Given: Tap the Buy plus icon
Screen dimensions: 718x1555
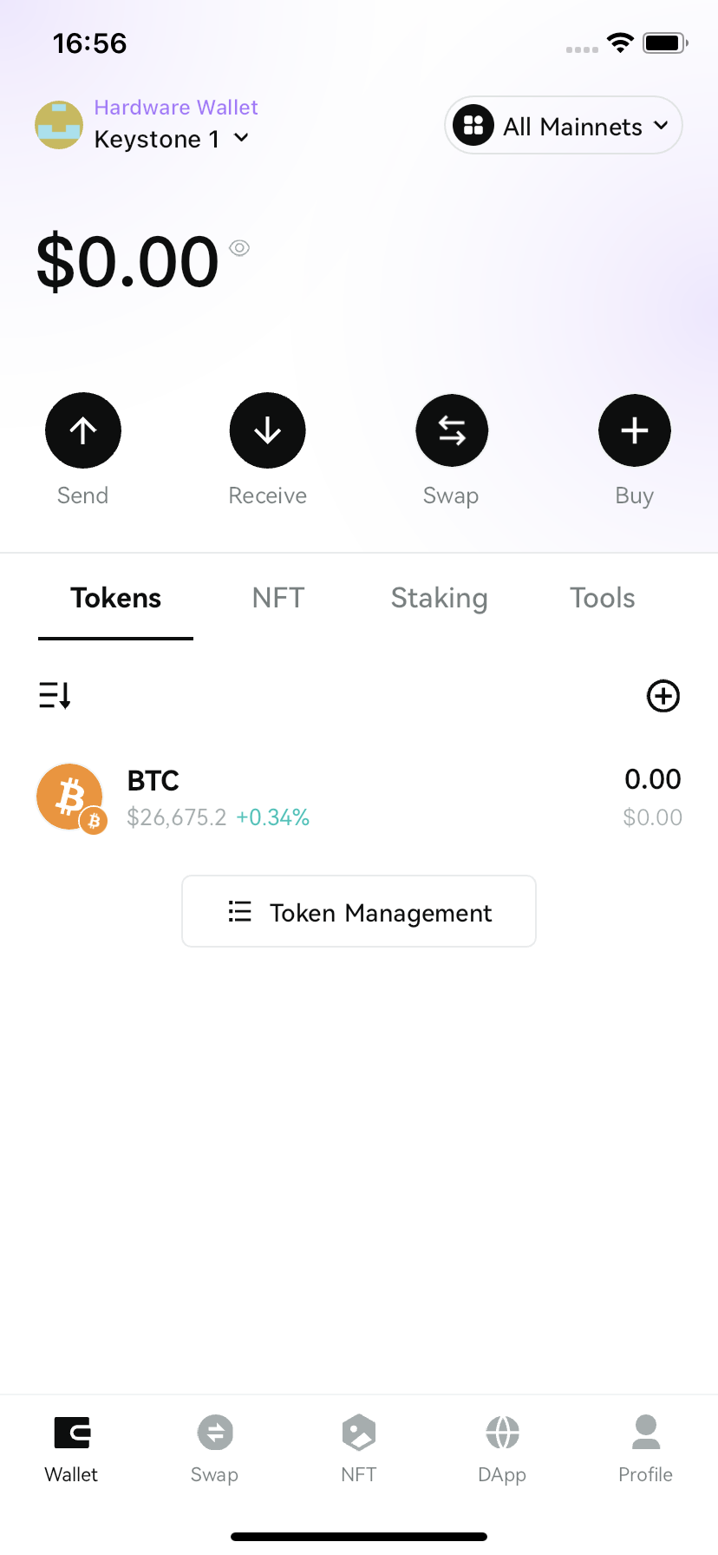Looking at the screenshot, I should 635,430.
